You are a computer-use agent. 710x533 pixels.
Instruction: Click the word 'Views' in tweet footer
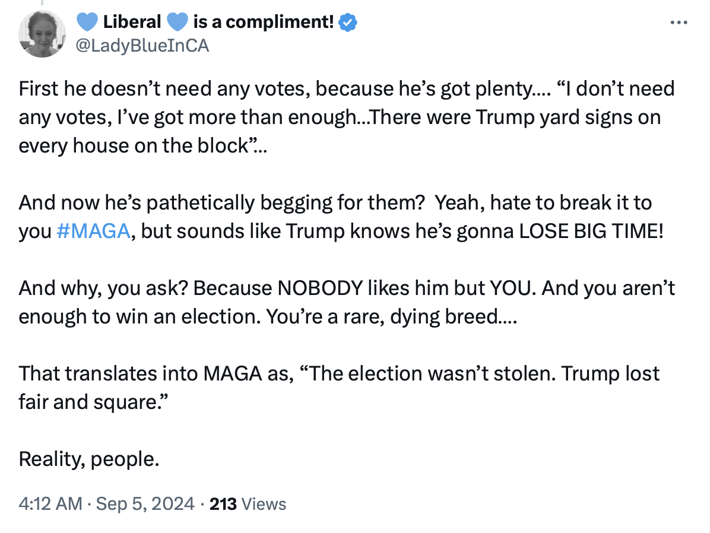pos(264,503)
